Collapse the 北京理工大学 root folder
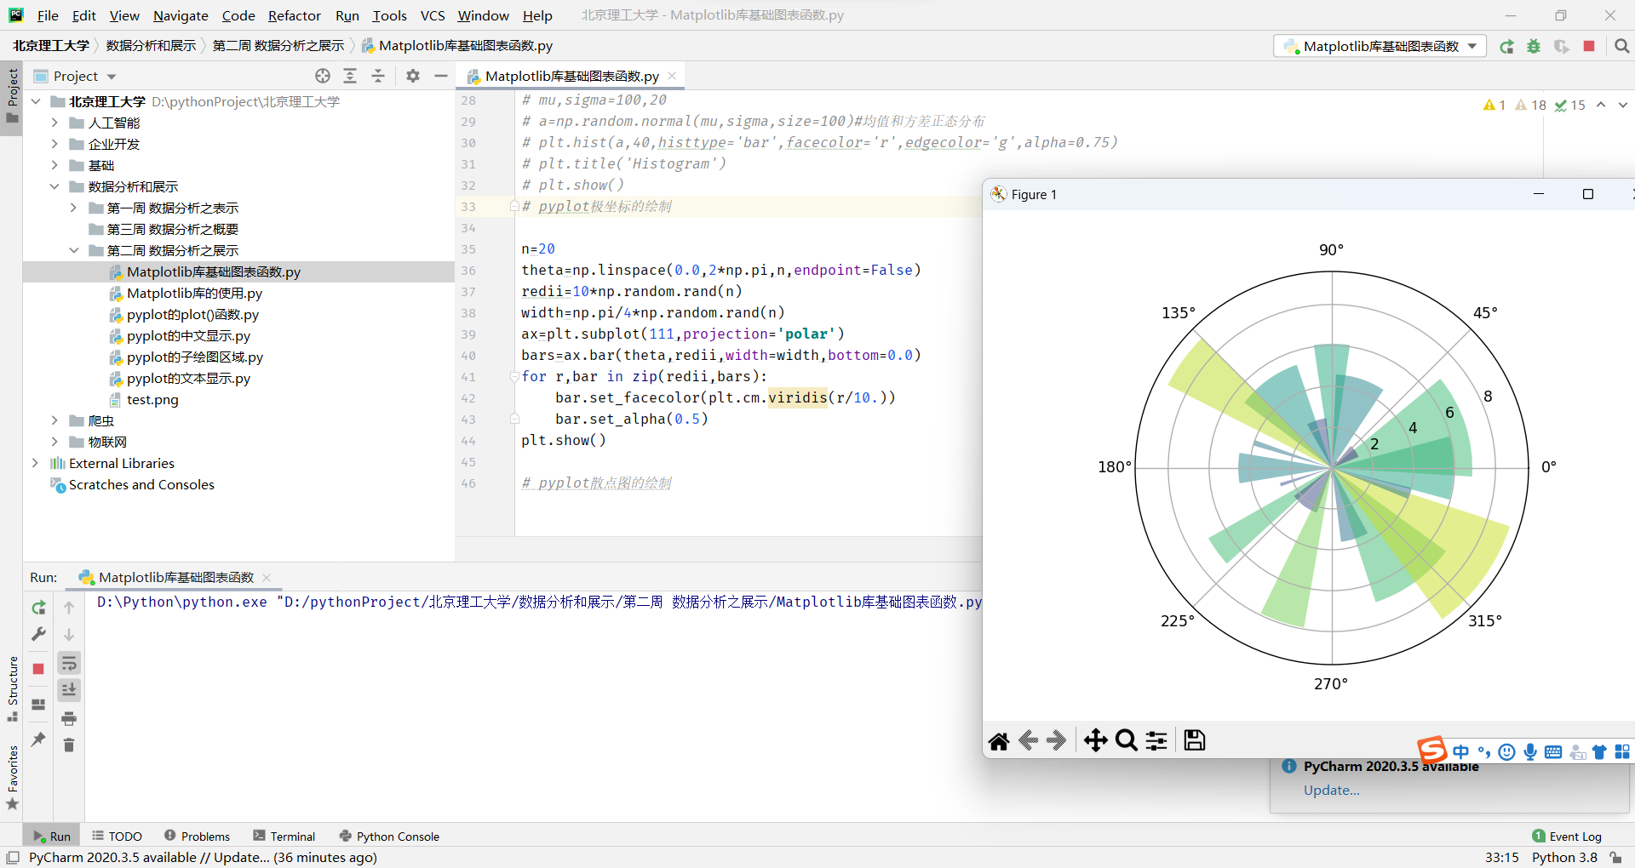Viewport: 1635px width, 868px height. click(x=36, y=101)
